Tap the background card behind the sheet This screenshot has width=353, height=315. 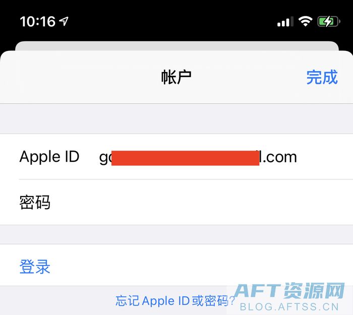[177, 46]
